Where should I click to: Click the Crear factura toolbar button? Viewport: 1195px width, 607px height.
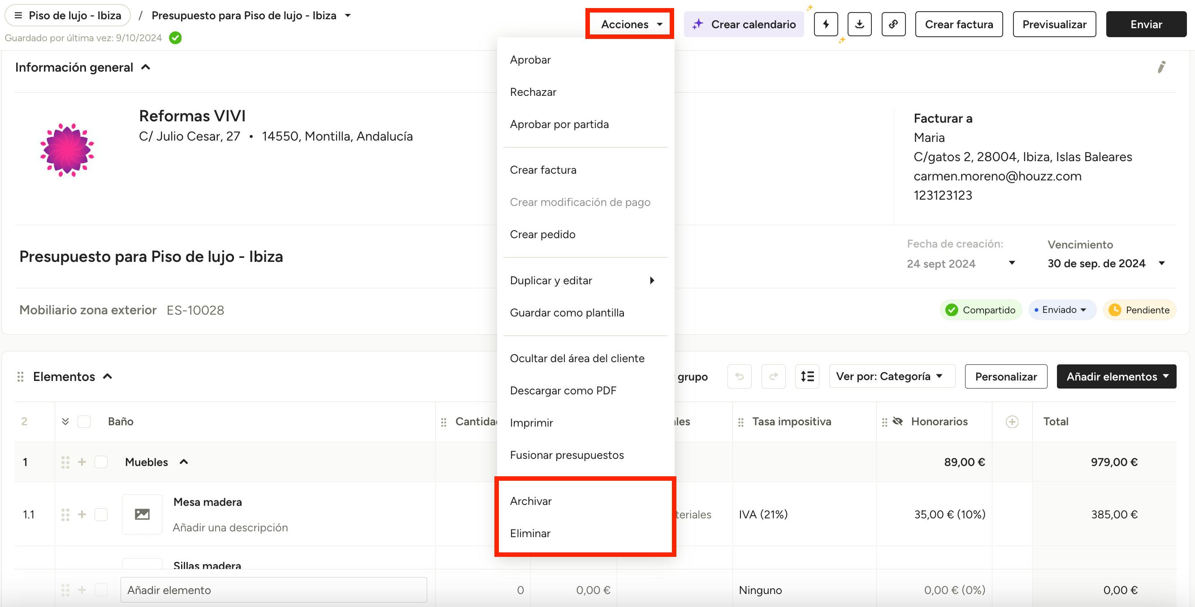point(959,24)
